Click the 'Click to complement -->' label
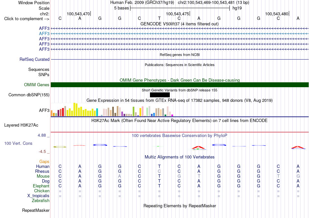Screen dimensions: 309x218 coord(27,19)
